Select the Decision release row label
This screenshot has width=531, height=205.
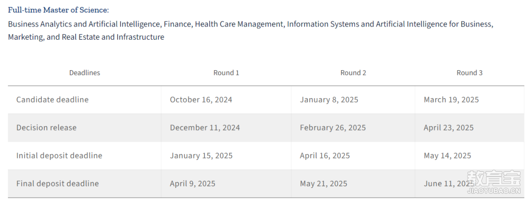[x=46, y=128]
